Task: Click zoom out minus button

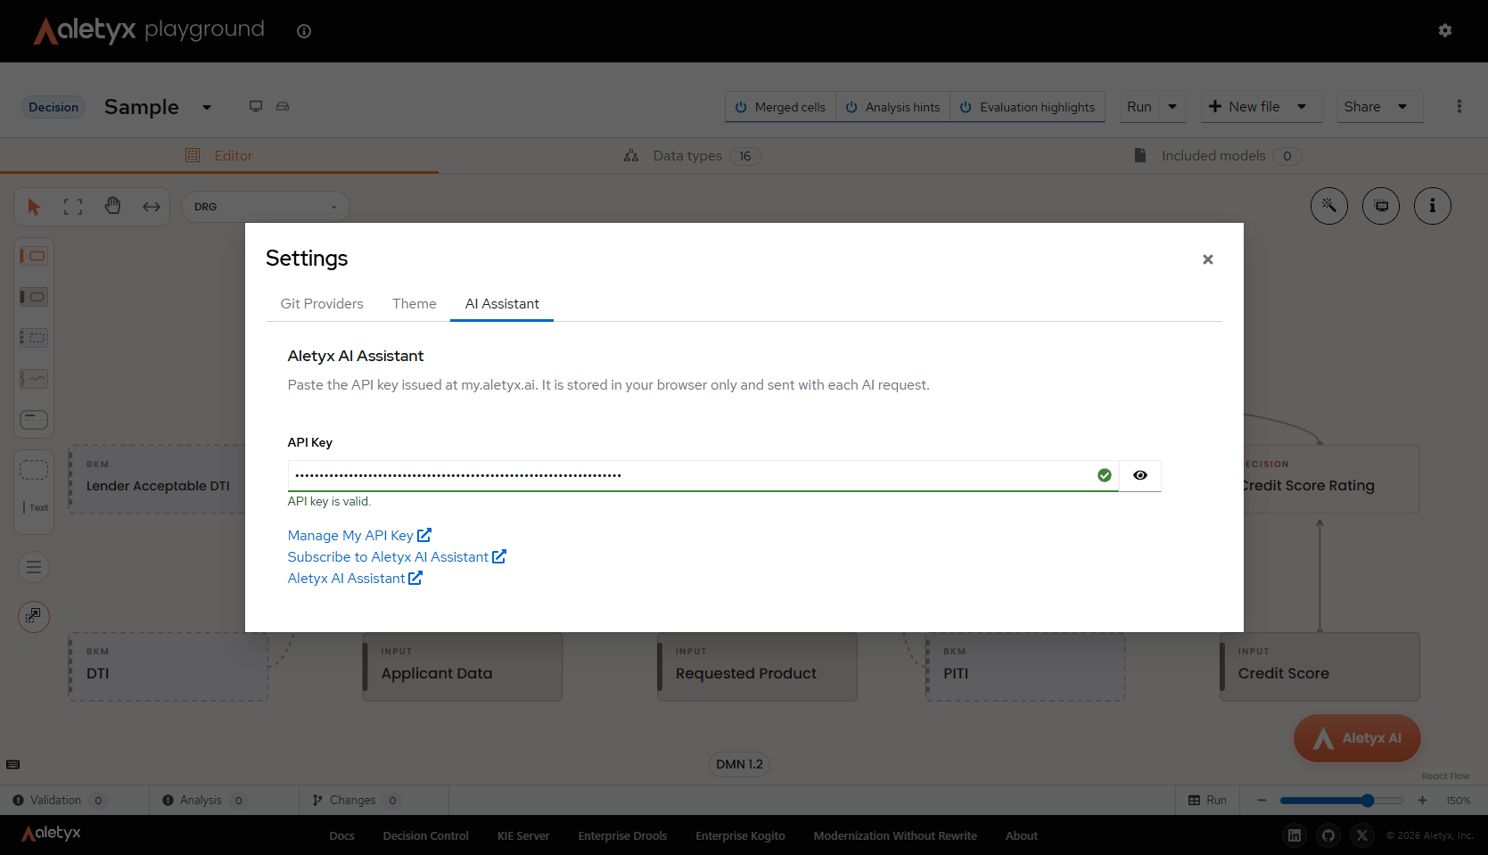Action: tap(1262, 801)
